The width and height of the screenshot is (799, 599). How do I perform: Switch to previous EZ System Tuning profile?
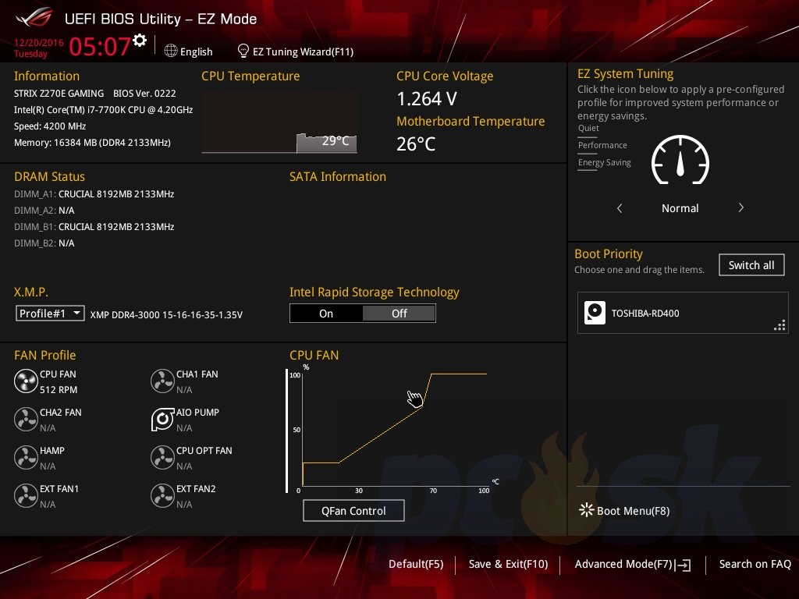[620, 207]
